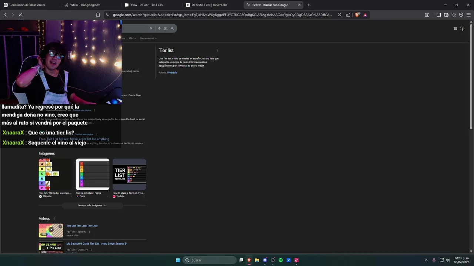The image size is (474, 266).
Task: Open the Wikipedia source link
Action: click(172, 73)
